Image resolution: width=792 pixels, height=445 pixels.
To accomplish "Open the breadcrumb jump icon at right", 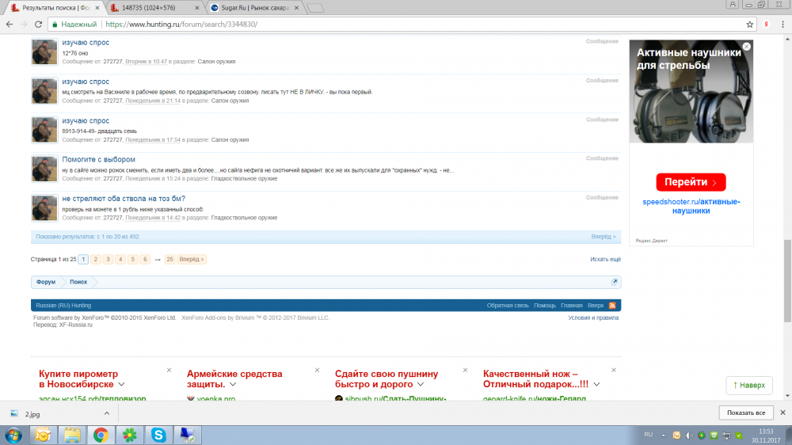I will tap(614, 282).
